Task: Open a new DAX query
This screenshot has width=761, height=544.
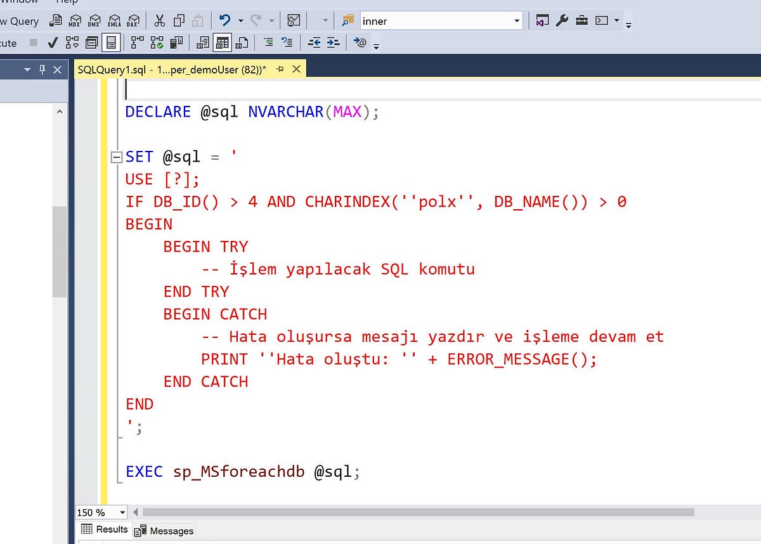Action: (x=133, y=21)
